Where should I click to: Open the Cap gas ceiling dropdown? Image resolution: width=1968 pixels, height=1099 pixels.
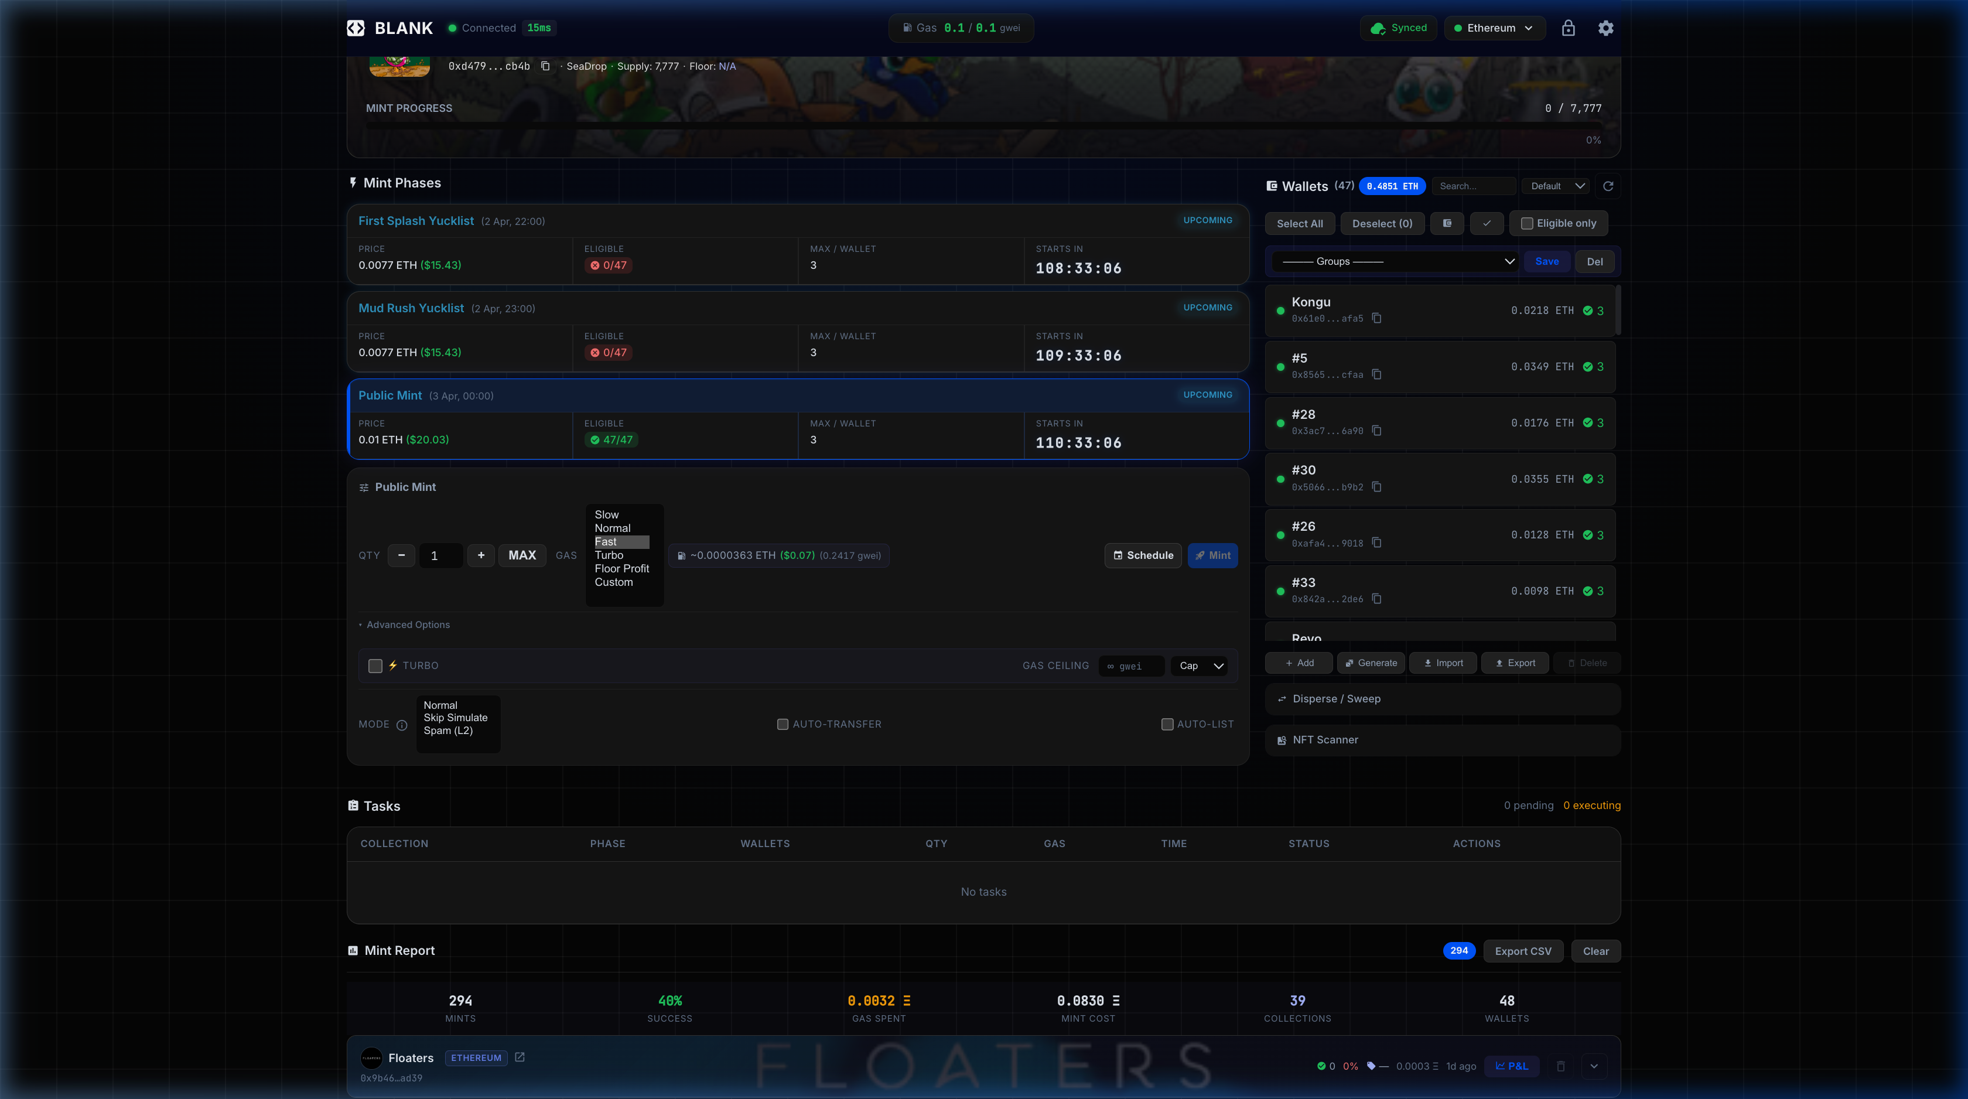click(x=1200, y=665)
